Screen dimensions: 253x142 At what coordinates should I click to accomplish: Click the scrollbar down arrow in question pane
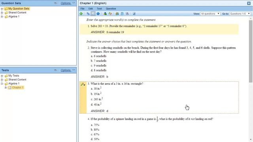(x=251, y=140)
